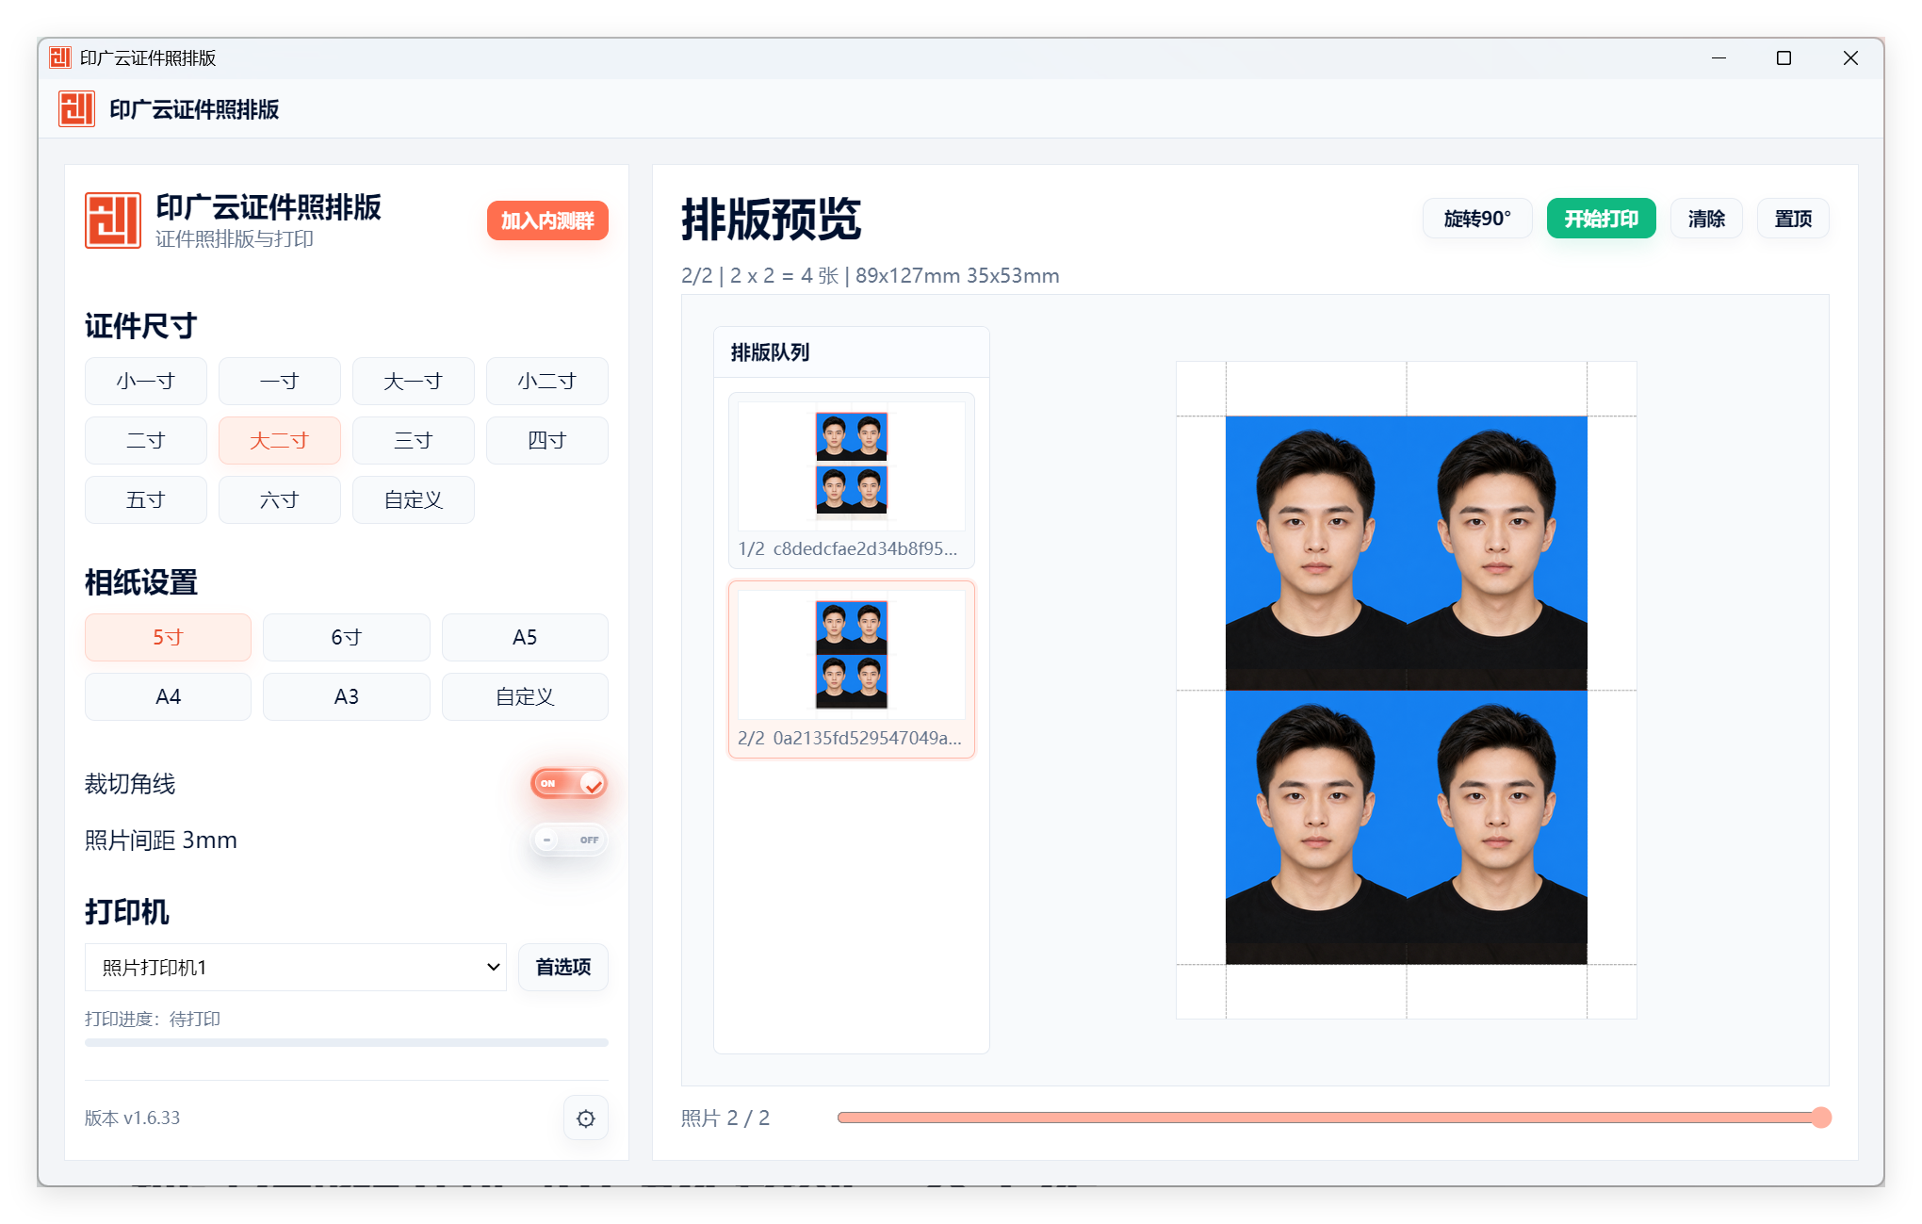
Task: Click the sidebar 印广云 logo icon
Action: coord(113,220)
